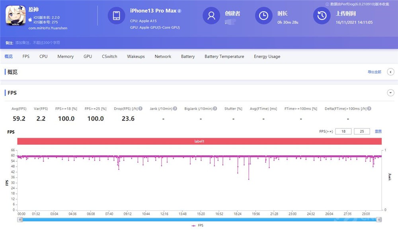Viewport: 398px width, 234px height.
Task: Click the CPU: Apple A15 text
Action: (x=143, y=21)
